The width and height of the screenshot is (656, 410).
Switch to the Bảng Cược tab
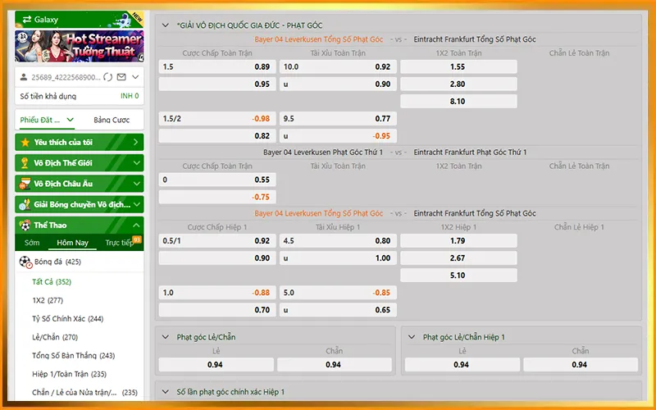pyautogui.click(x=112, y=120)
